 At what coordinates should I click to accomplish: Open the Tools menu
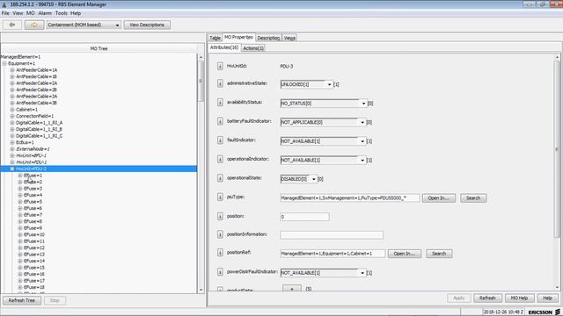coord(61,13)
